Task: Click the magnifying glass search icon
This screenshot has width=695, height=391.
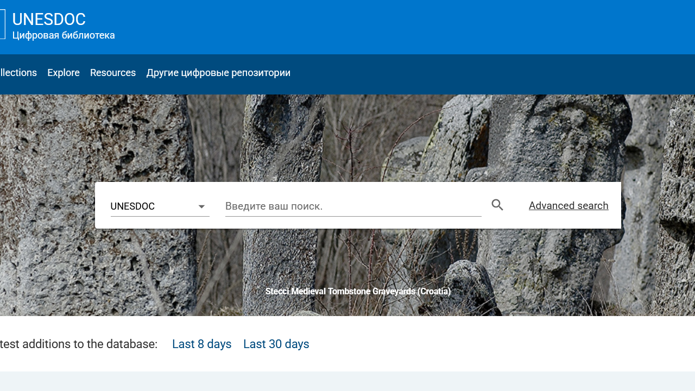Action: coord(497,205)
